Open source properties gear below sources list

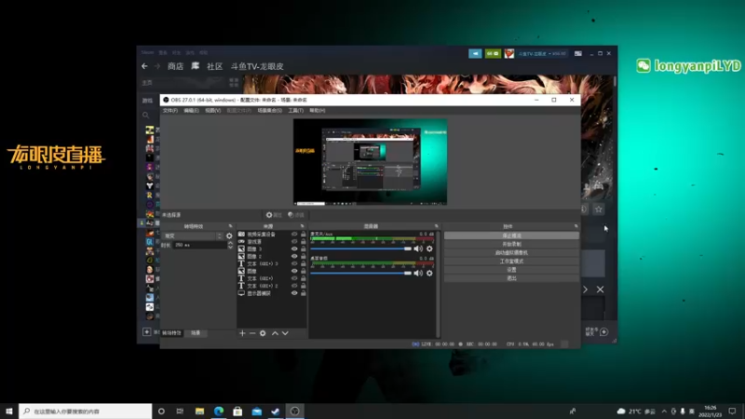click(263, 333)
